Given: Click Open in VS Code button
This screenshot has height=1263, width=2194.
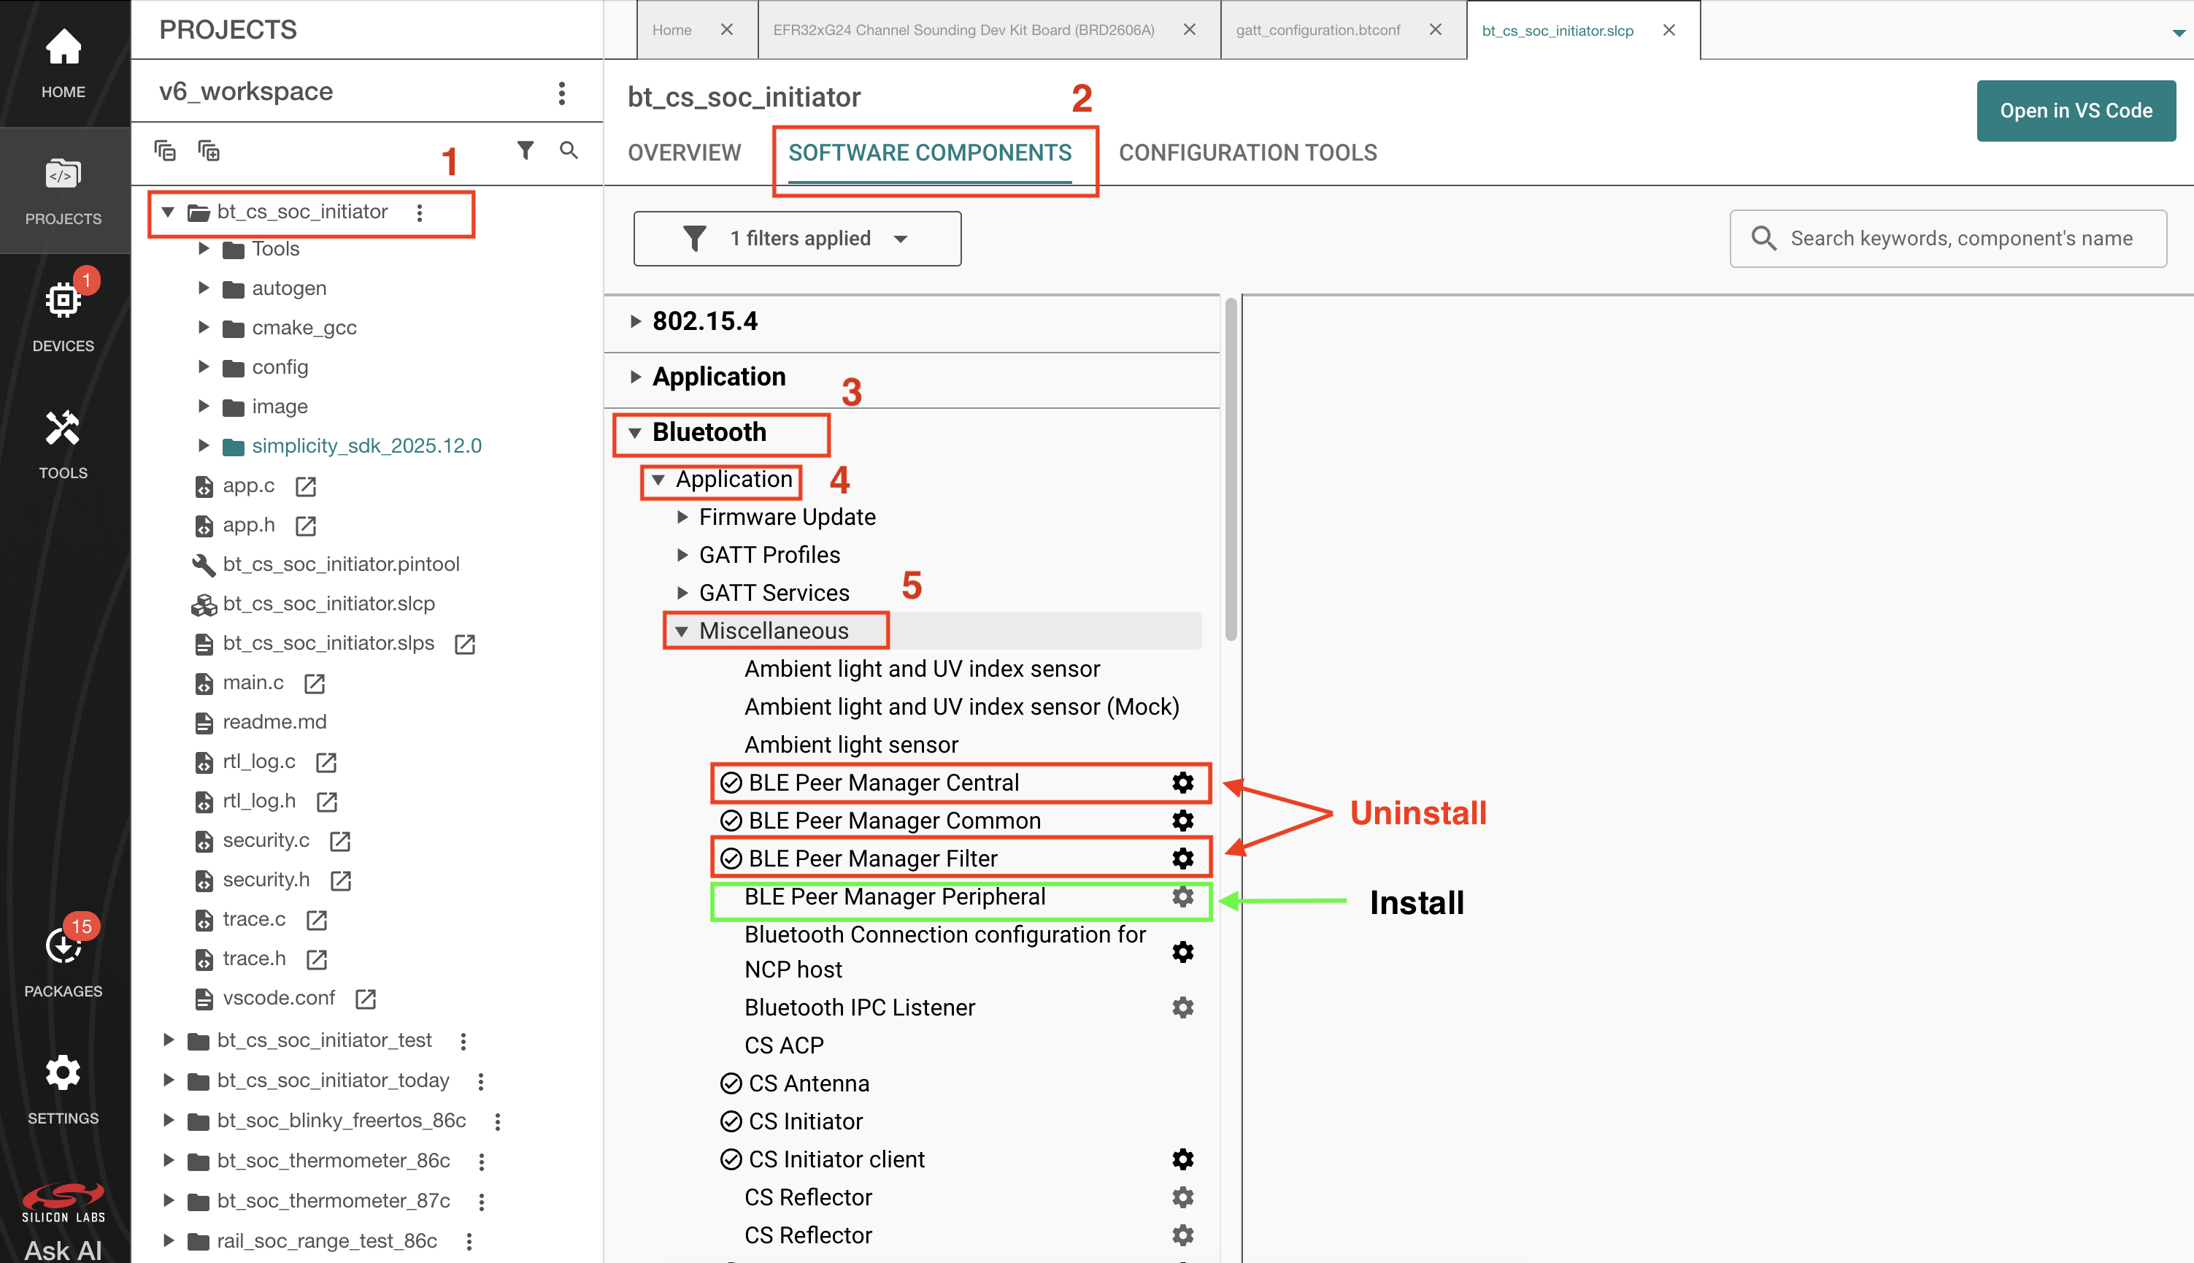Looking at the screenshot, I should tap(2076, 111).
